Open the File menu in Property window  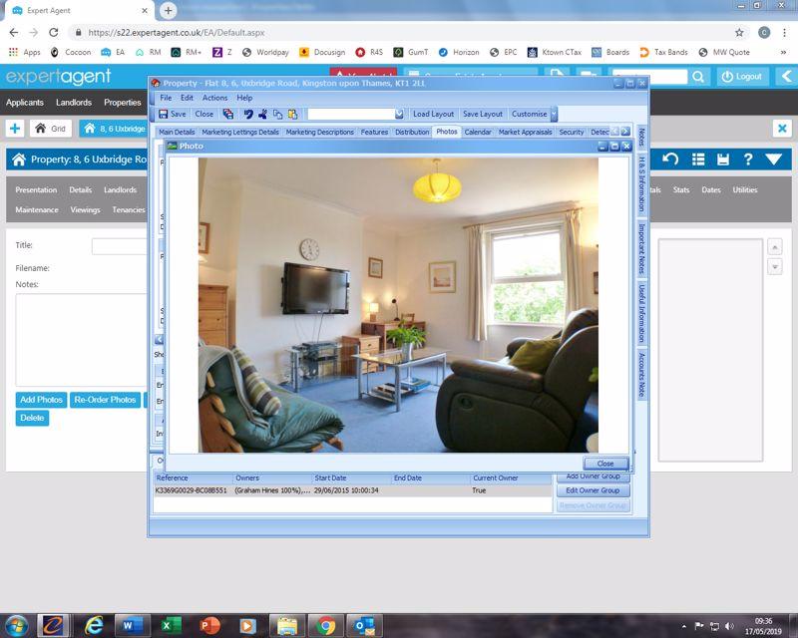coord(166,98)
